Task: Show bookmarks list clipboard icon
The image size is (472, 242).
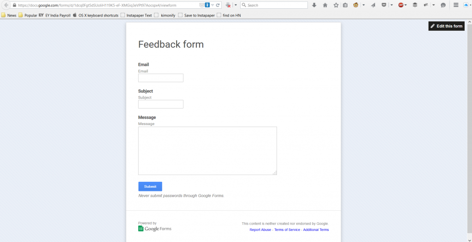Action: (x=345, y=5)
